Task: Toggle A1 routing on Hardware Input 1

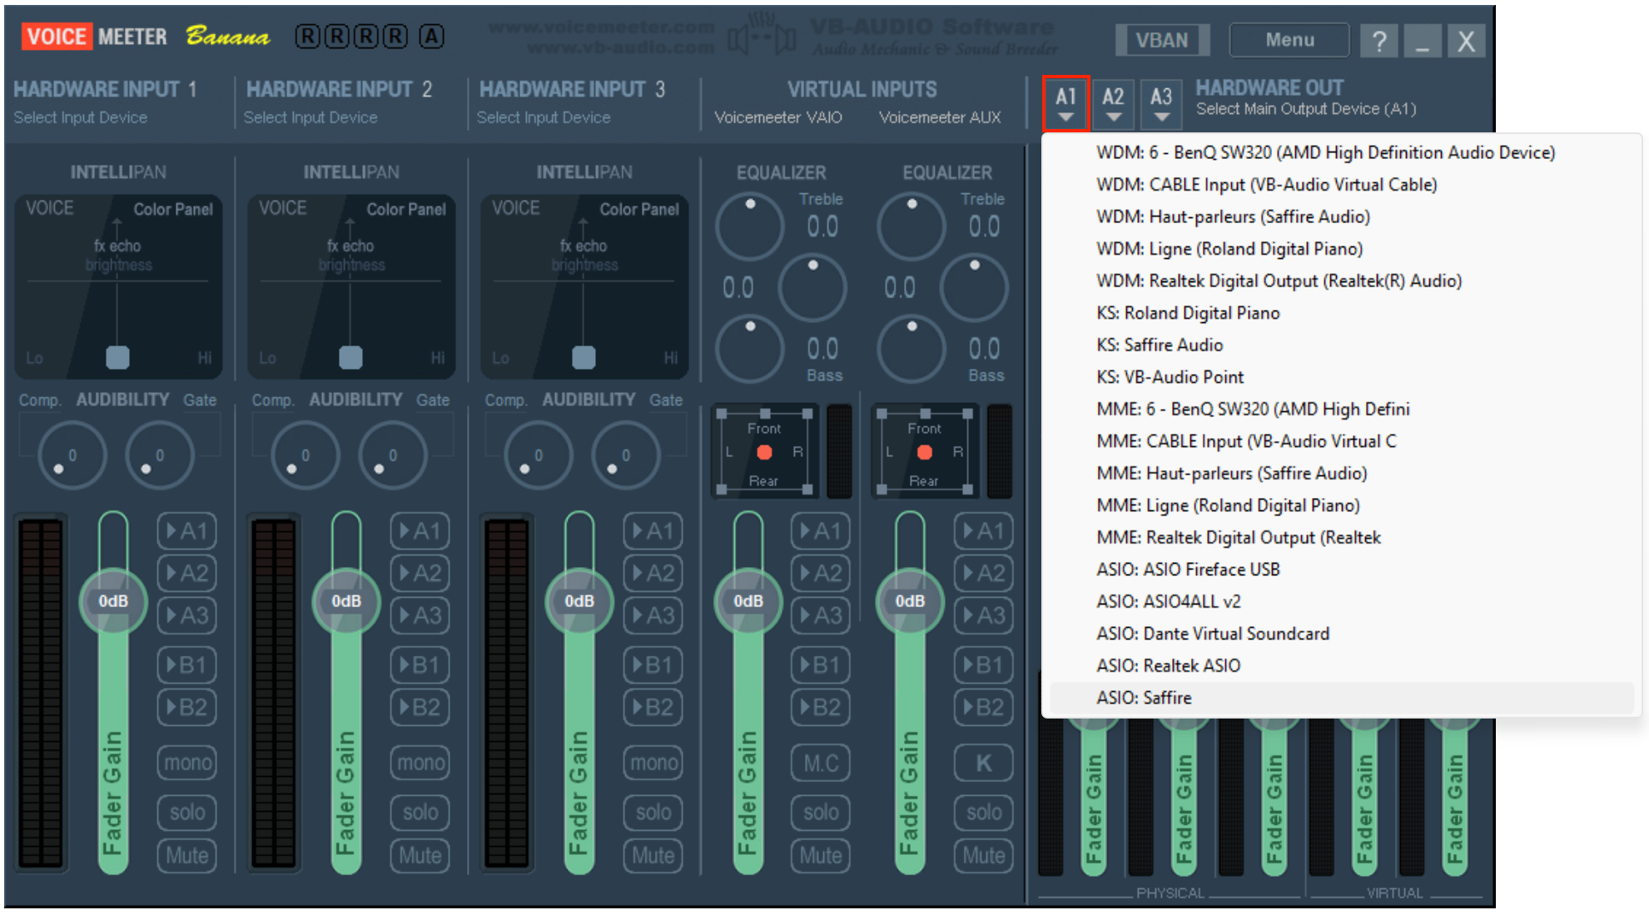Action: 187,531
